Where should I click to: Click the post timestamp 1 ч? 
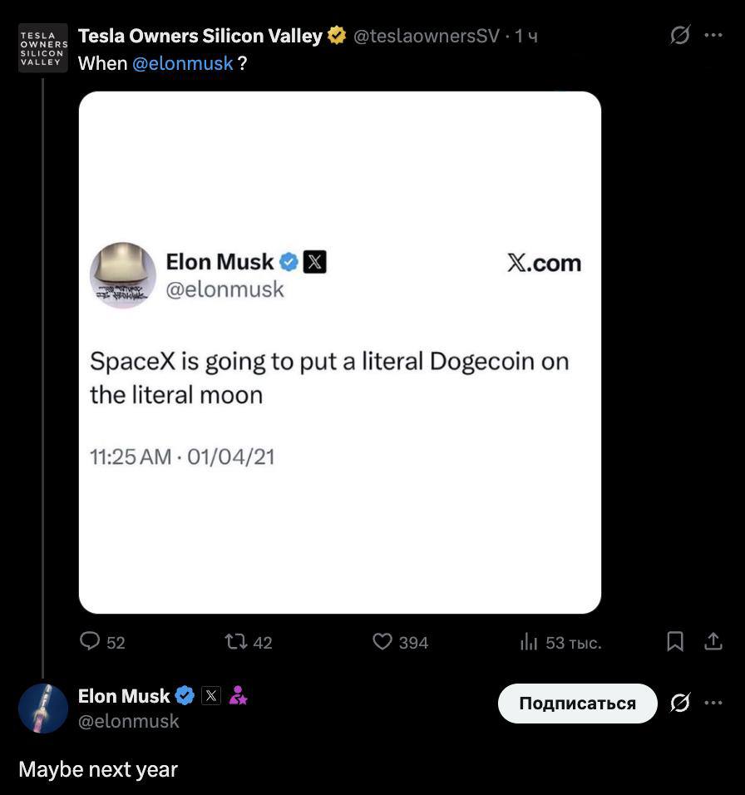(526, 36)
